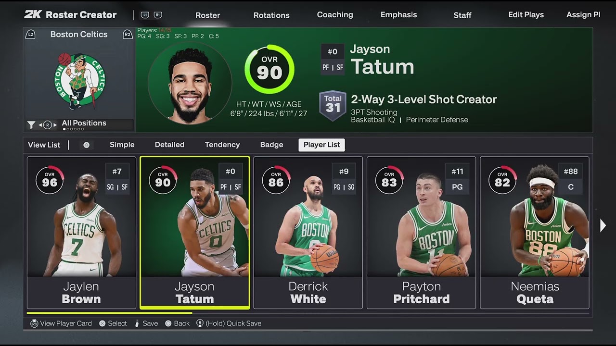
Task: Click Payton Pritchard's OVR 83 rating circle
Action: point(389,180)
